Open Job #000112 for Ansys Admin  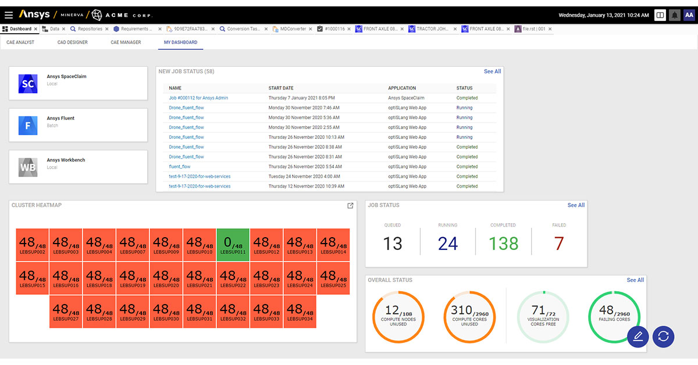click(x=198, y=98)
